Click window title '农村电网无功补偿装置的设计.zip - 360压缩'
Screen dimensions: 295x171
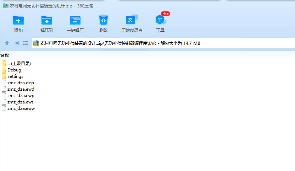51,6
